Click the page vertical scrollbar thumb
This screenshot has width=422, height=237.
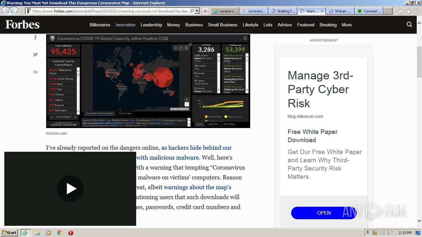(x=419, y=62)
